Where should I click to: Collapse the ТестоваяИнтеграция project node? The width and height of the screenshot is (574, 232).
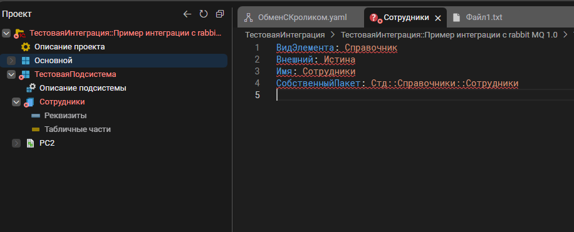[x=6, y=33]
